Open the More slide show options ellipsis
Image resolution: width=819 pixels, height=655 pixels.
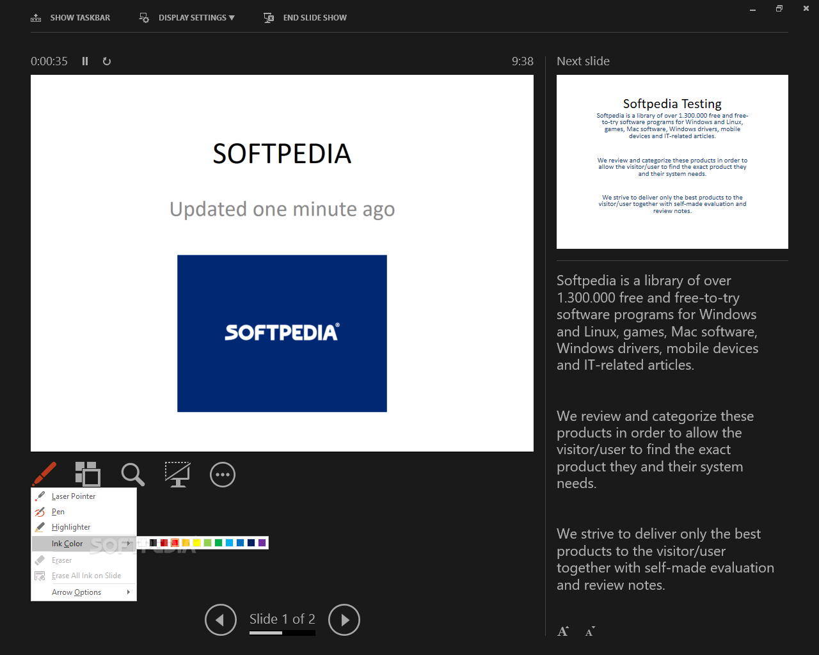pos(223,474)
